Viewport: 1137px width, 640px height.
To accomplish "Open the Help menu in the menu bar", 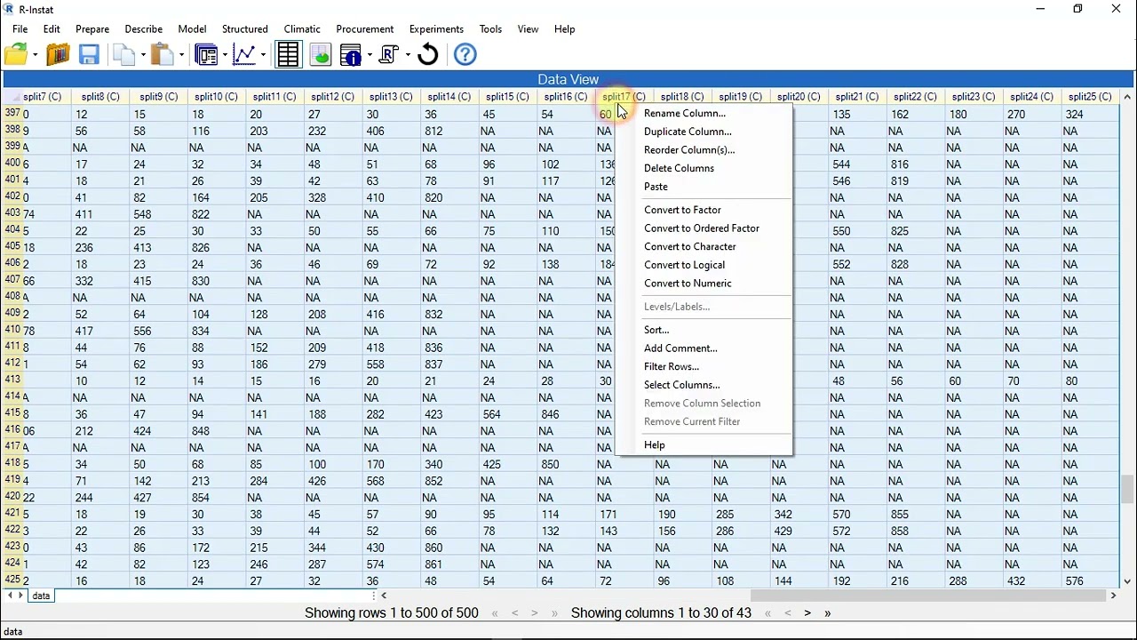I will [564, 29].
